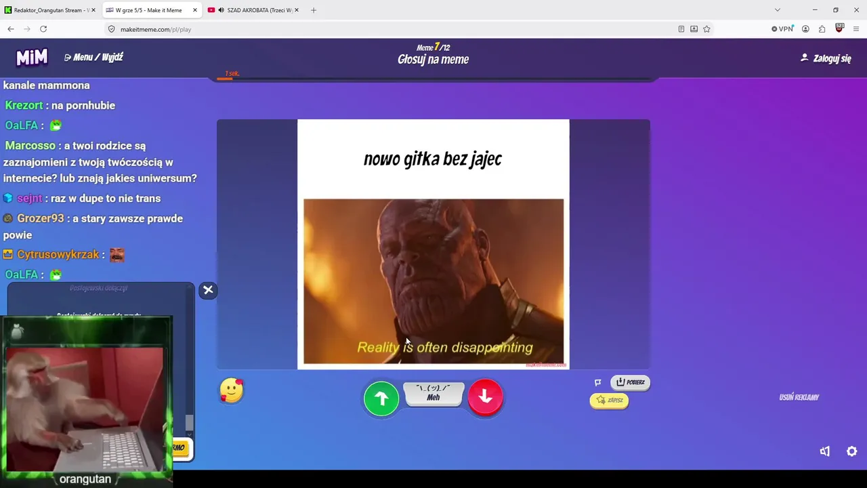The image size is (867, 488).
Task: Click the badge icon beside Grozer93
Action: coord(8,218)
